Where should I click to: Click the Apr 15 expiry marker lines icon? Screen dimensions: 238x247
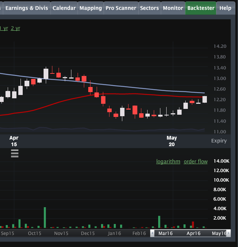pyautogui.click(x=15, y=153)
